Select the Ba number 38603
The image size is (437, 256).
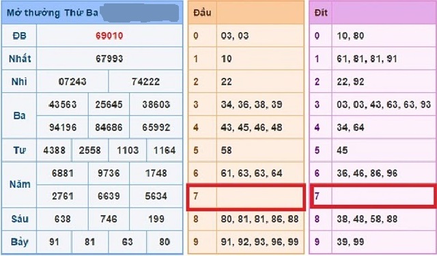click(156, 104)
